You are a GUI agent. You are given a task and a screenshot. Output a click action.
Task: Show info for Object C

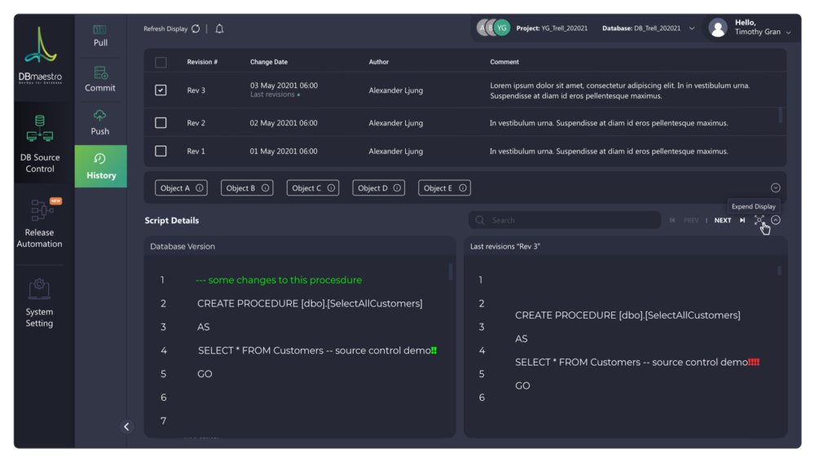331,188
